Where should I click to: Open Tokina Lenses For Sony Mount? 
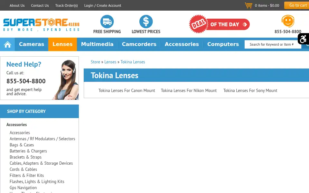coord(250,91)
